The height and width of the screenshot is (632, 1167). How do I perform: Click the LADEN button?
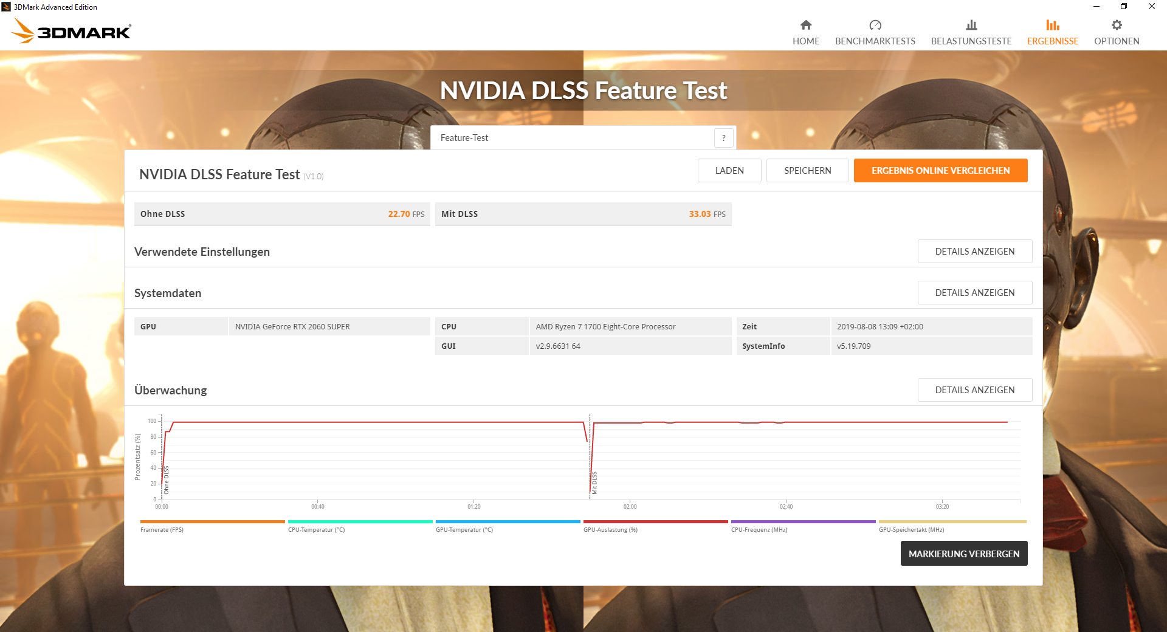[x=729, y=171]
